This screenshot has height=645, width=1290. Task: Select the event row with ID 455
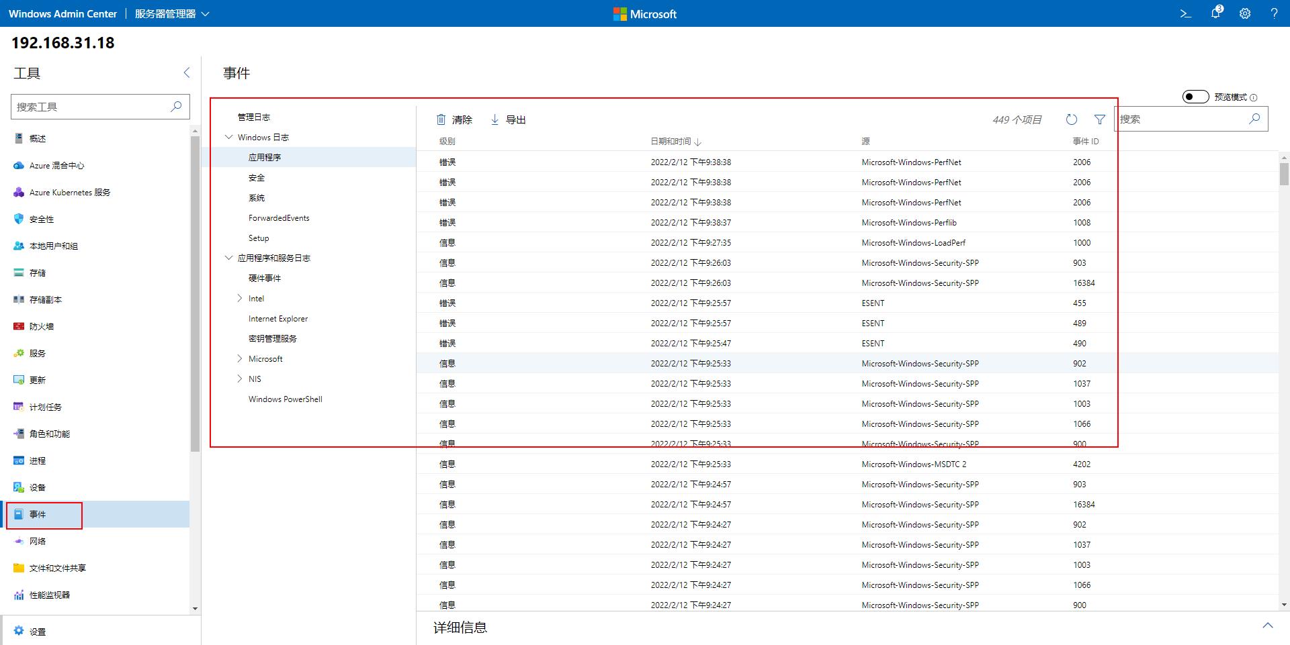847,303
